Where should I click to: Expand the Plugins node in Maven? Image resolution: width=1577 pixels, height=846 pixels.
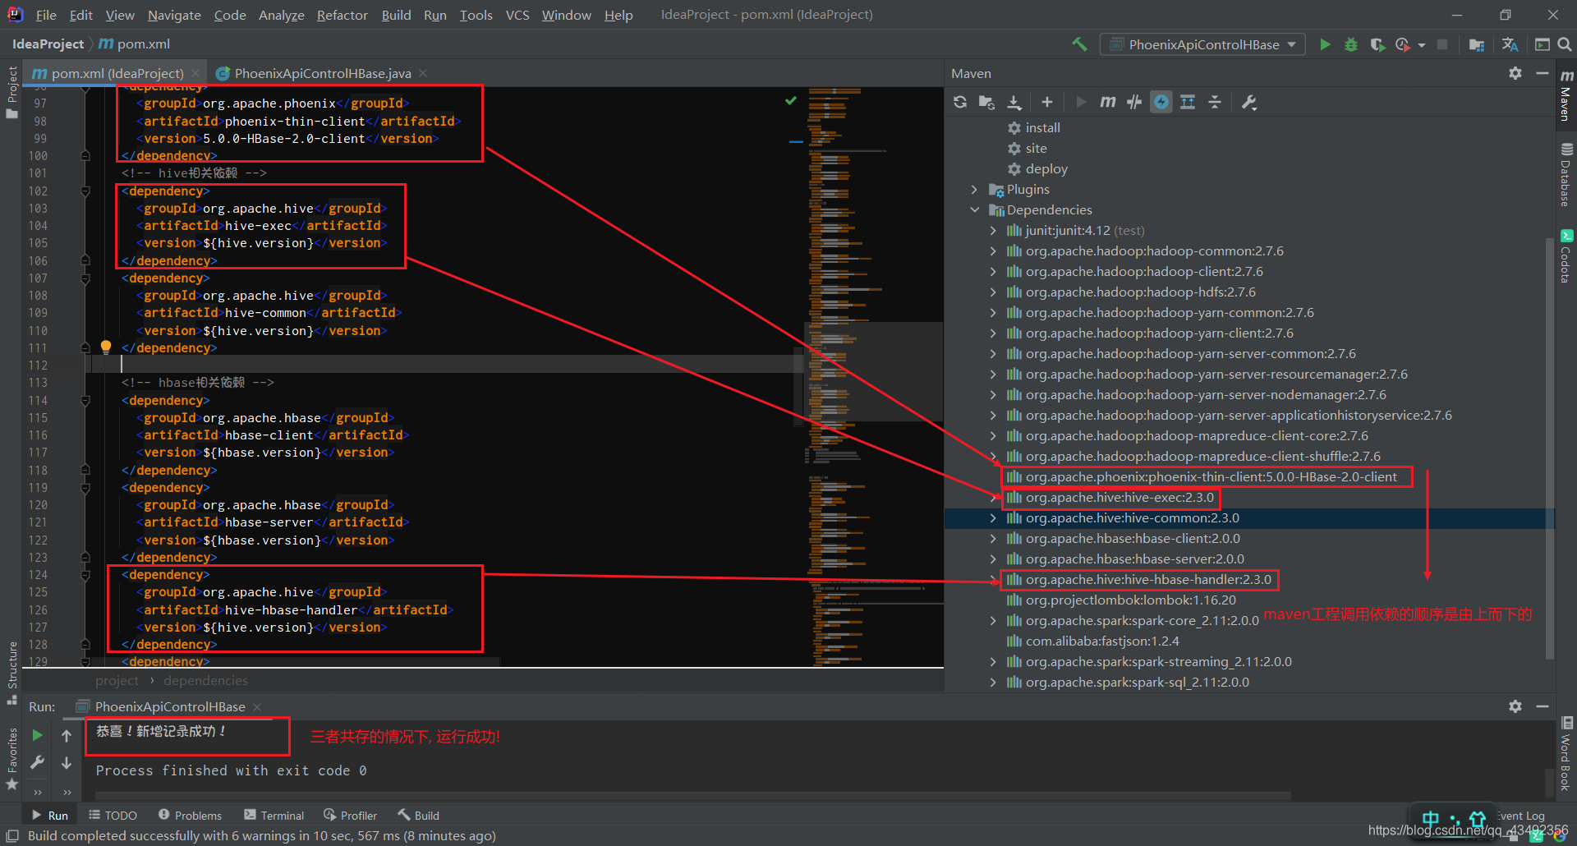[974, 189]
